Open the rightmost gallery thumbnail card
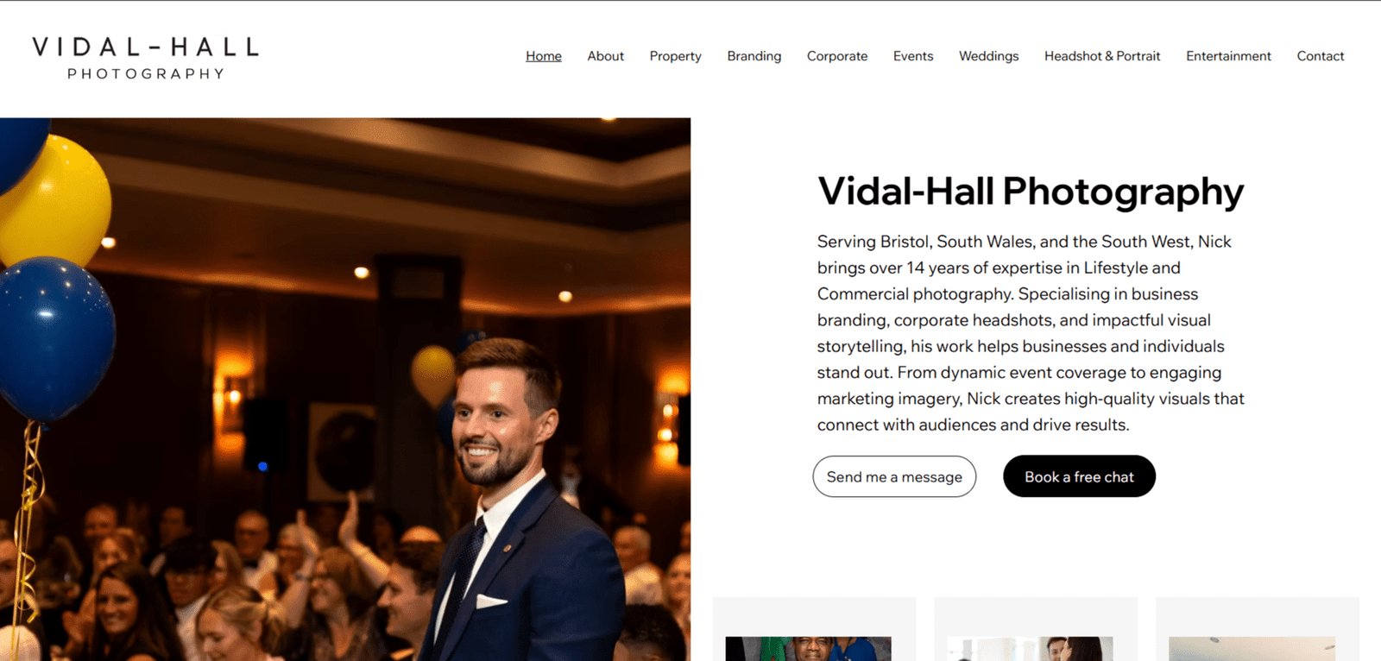The height and width of the screenshot is (661, 1381). click(1258, 629)
